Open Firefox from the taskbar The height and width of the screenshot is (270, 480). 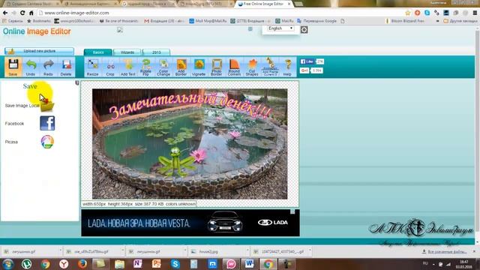tap(82, 264)
